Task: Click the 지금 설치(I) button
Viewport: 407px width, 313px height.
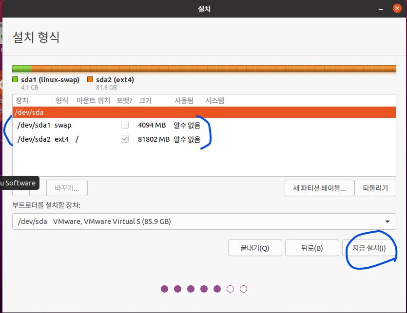Action: pyautogui.click(x=369, y=248)
